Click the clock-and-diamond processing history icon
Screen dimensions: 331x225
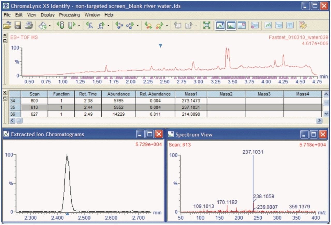pos(42,25)
